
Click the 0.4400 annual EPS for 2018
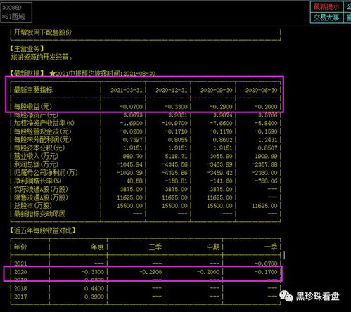point(94,289)
